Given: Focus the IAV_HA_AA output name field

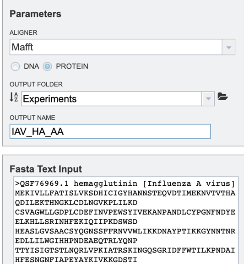Looking at the screenshot, I should pos(110,131).
